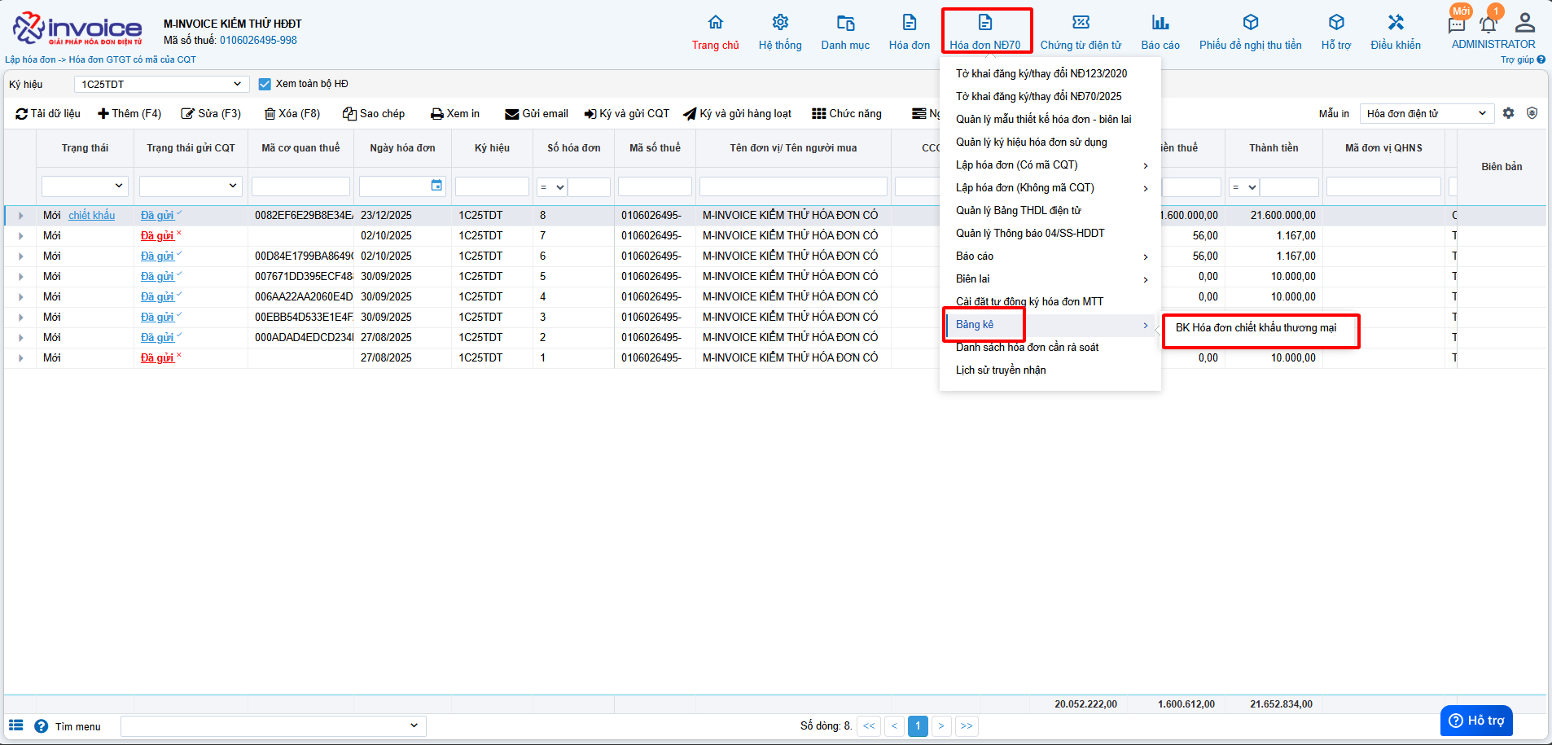This screenshot has height=745, width=1552.
Task: Click the Tải dữ liệu refresh button
Action: click(x=48, y=114)
